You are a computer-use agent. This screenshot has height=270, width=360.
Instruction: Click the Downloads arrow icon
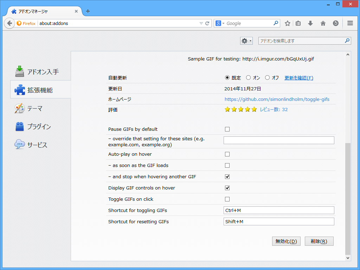[x=310, y=23]
